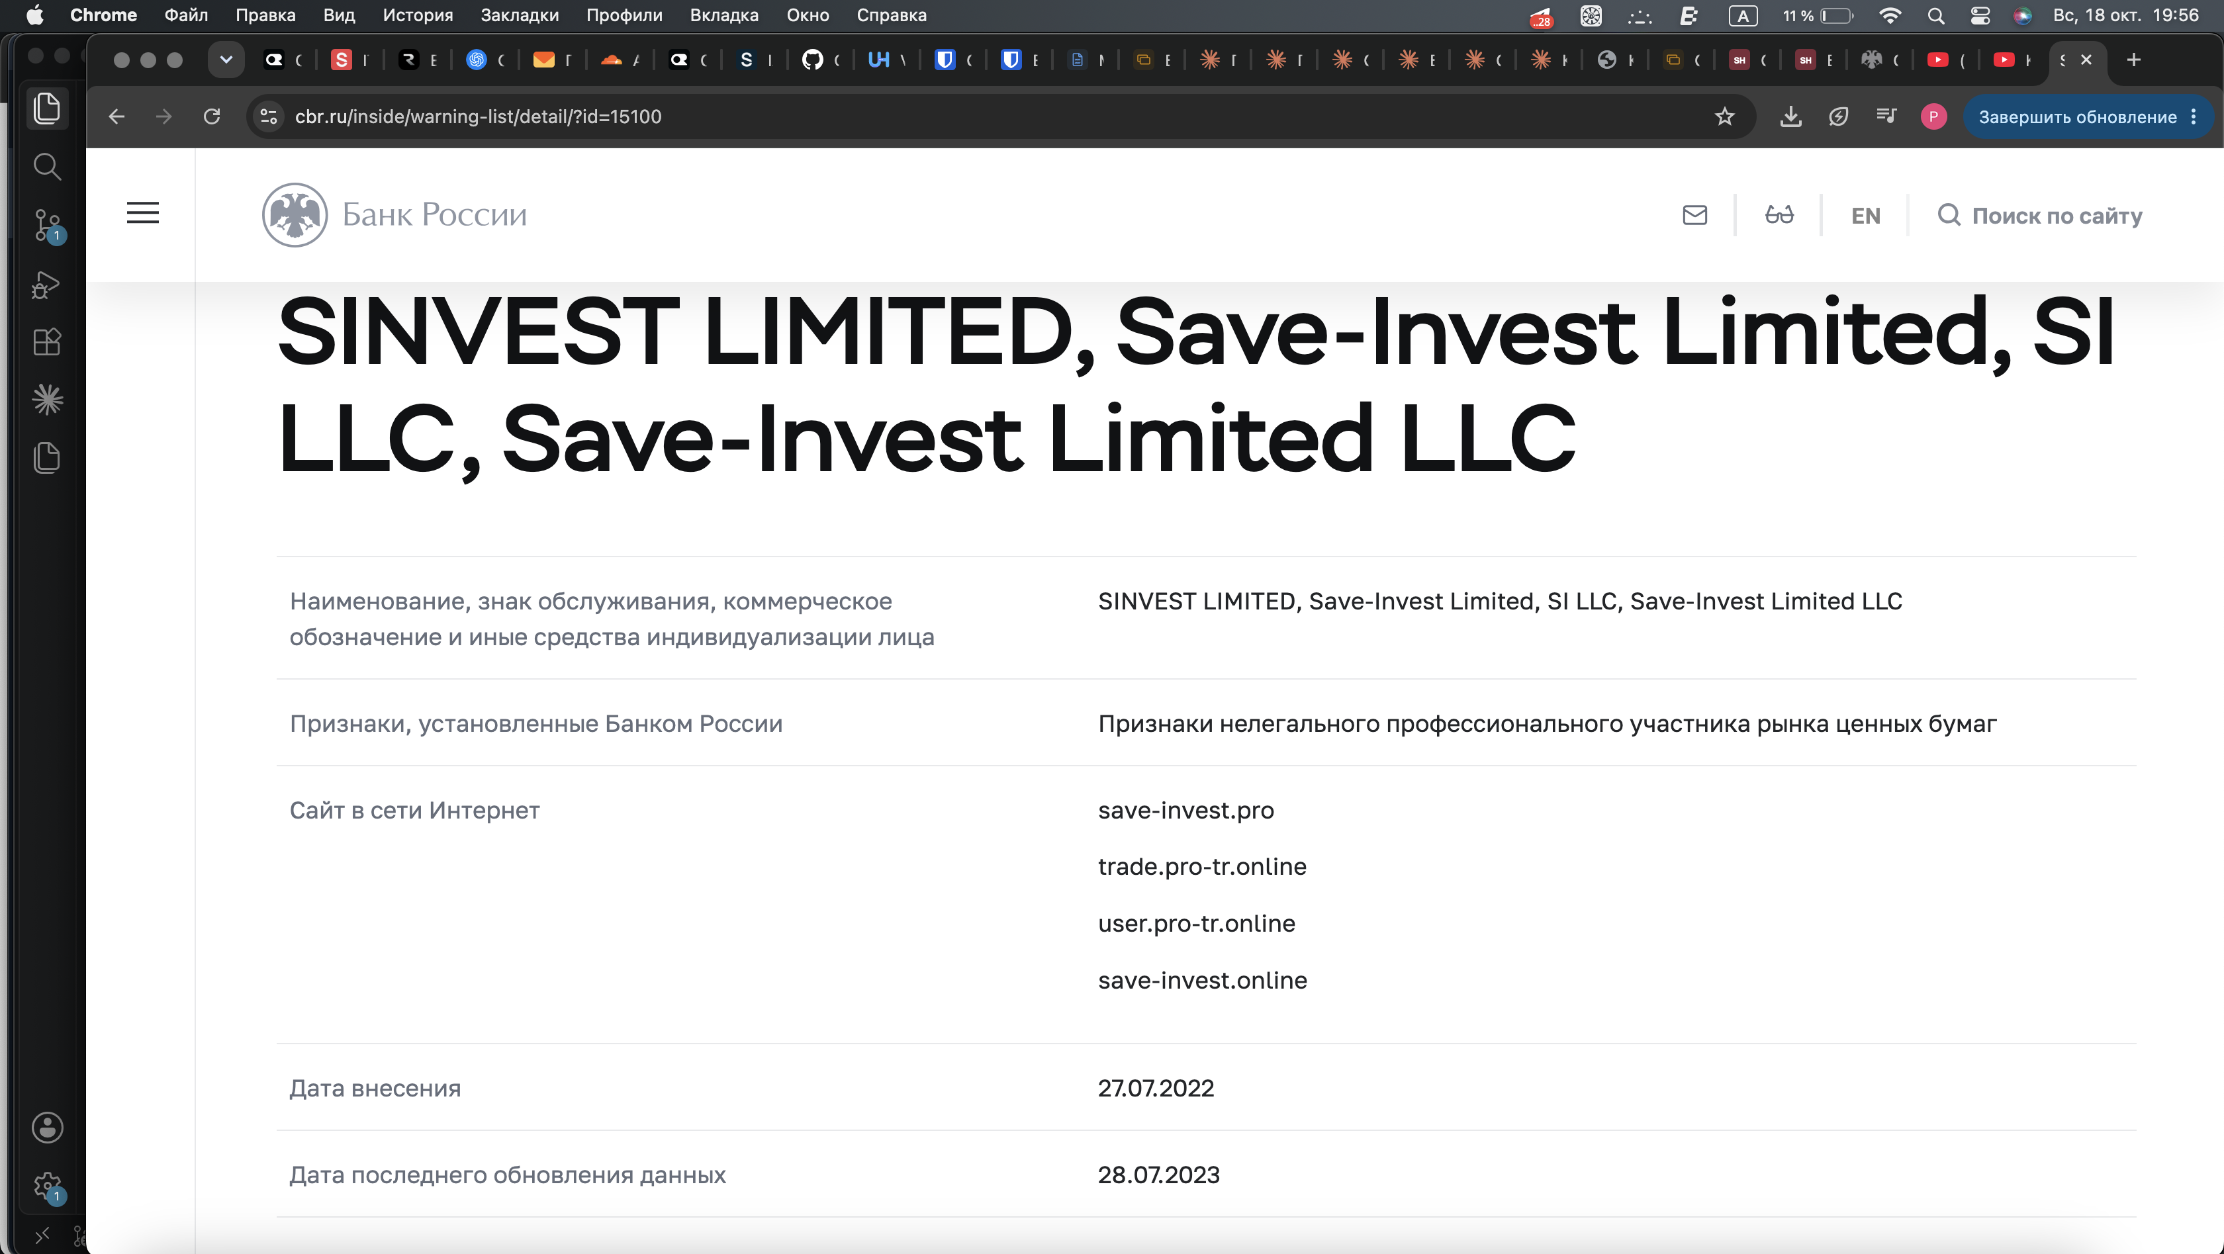Screen dimensions: 2224x1254
Task: Switch keyboard input source 'A' indicator
Action: (1742, 15)
